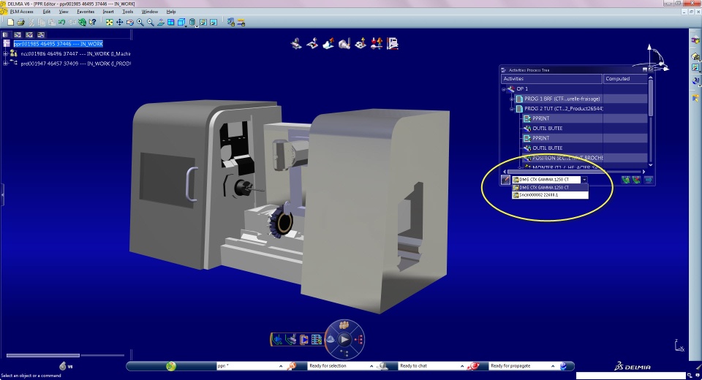Screen dimensions: 702x380
Task: Expand the Ready to chat status arrow
Action: point(461,366)
